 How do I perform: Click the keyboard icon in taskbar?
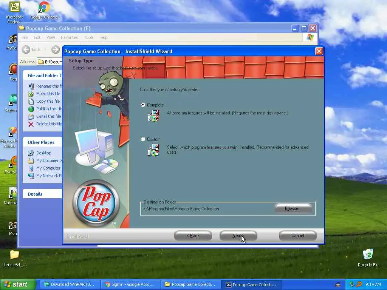pos(338,285)
